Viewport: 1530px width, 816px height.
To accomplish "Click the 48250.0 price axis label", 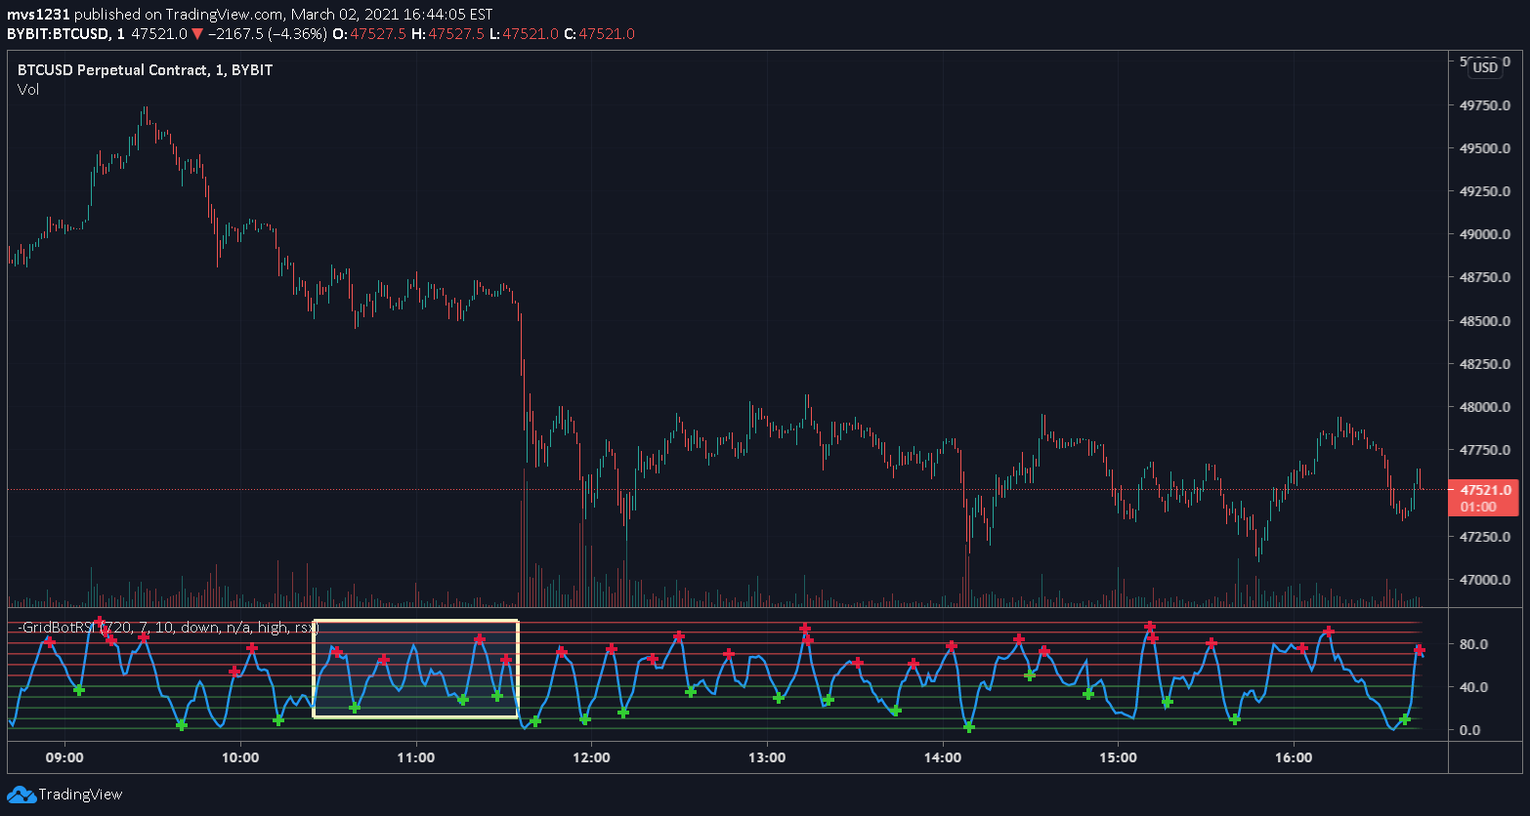I will pyautogui.click(x=1485, y=365).
